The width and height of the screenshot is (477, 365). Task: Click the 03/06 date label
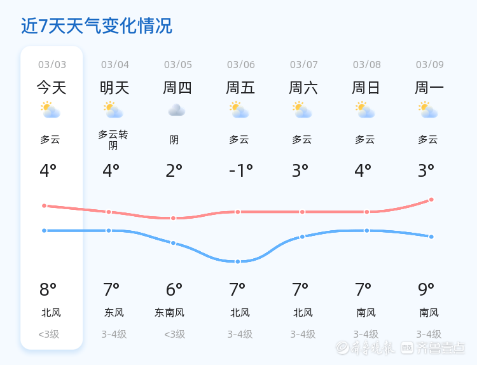coord(240,65)
